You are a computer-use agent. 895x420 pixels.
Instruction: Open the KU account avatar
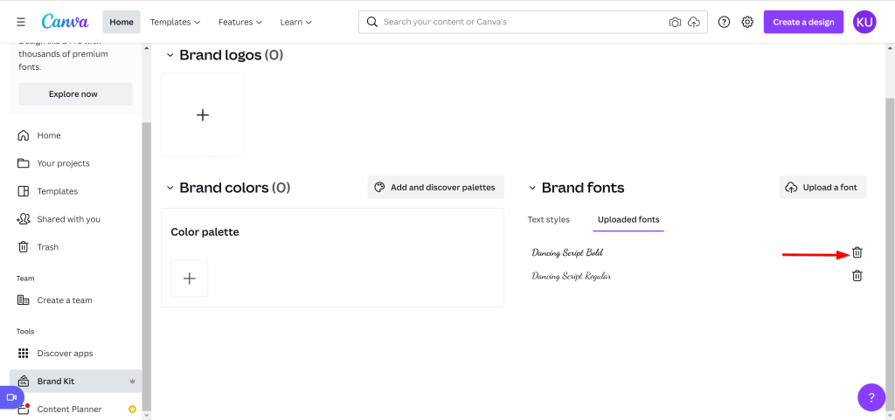click(864, 22)
